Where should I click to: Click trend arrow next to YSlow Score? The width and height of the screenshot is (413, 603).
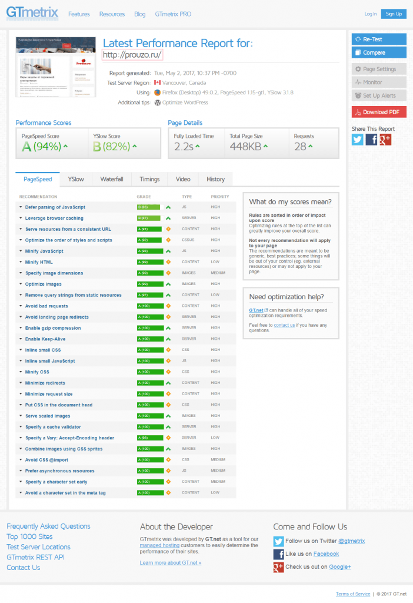(135, 146)
